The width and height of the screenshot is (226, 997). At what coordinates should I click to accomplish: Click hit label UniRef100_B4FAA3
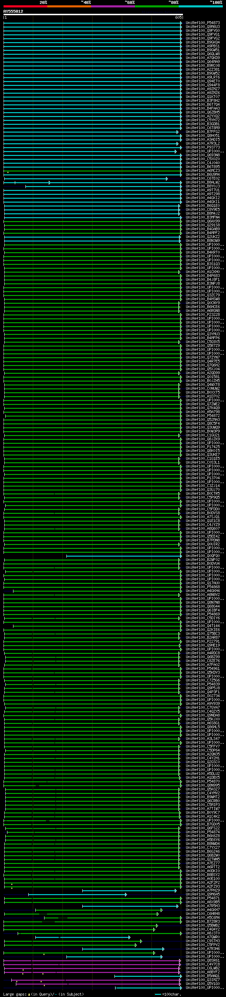[x=202, y=108]
